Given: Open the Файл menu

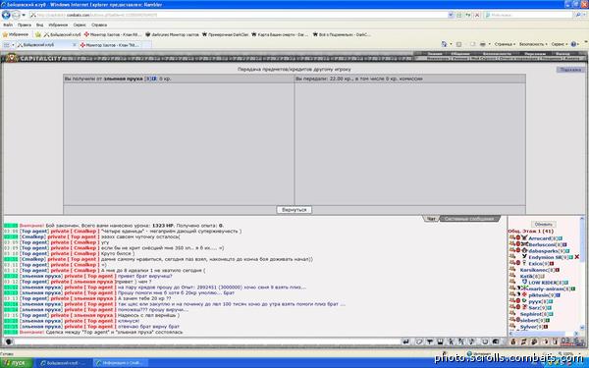Looking at the screenshot, I should (8, 25).
